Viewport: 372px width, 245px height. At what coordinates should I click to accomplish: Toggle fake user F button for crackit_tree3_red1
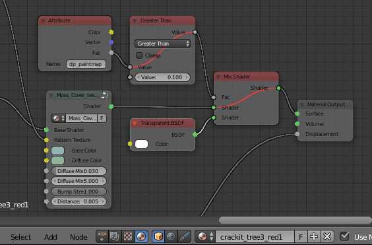pyautogui.click(x=301, y=236)
